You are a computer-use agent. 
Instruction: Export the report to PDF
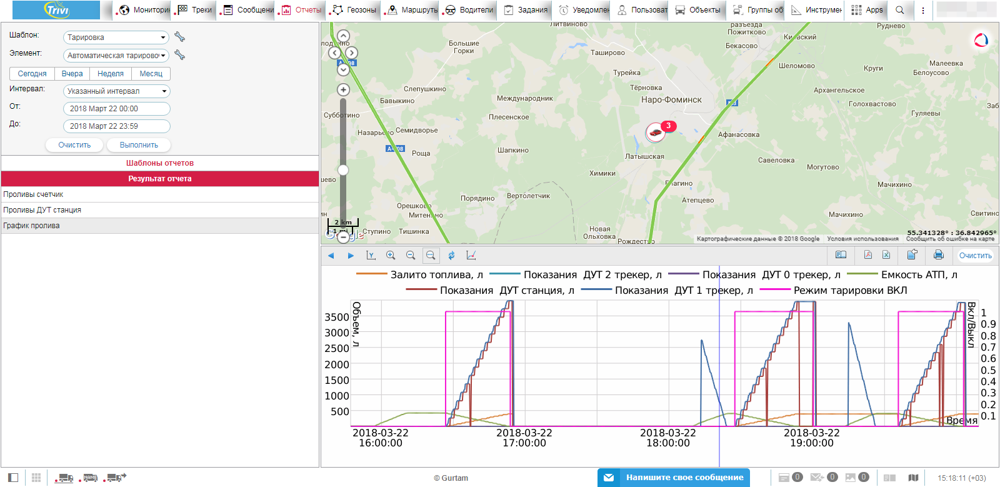(x=867, y=255)
